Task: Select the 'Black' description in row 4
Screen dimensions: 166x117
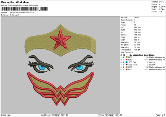Action: coord(135,65)
